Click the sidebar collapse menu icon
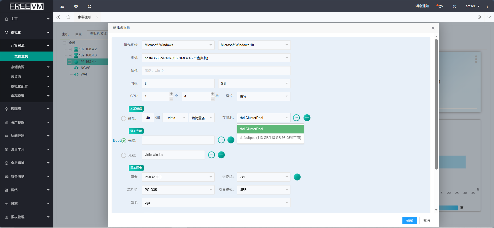 coord(62,6)
